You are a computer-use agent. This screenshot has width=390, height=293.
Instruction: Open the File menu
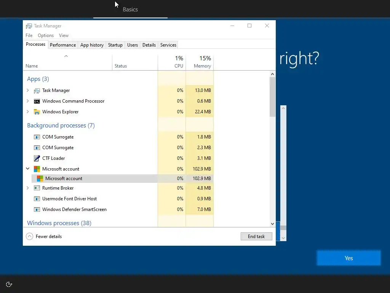pos(29,35)
